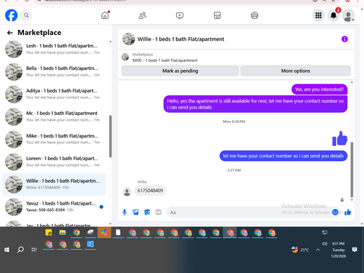Screen dimensions: 364x273
Task: Select the Willie conversation in list
Action: [x=55, y=184]
